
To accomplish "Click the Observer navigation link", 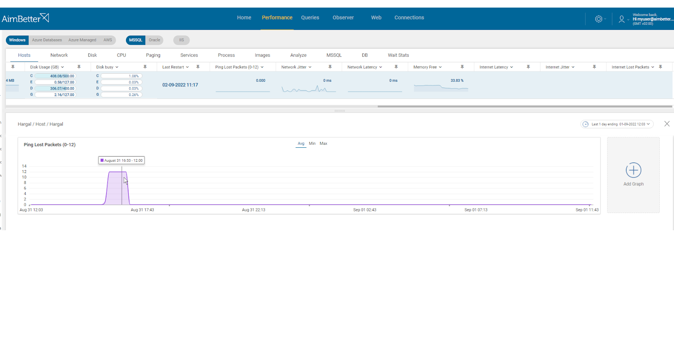I will pyautogui.click(x=343, y=18).
